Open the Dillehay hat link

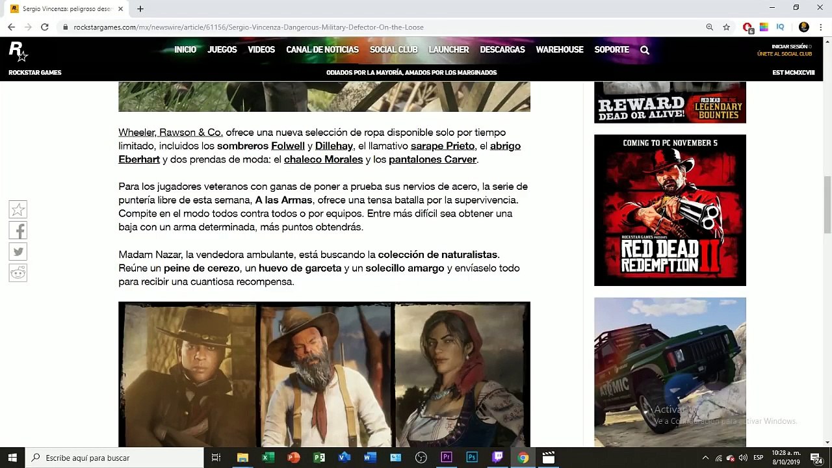(334, 146)
